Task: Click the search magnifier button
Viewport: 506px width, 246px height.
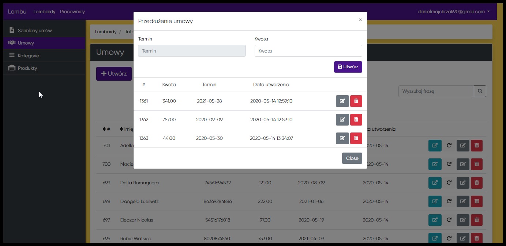Action: click(x=480, y=91)
